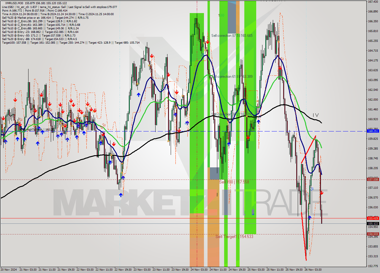Click the red 155.419 price tag
This screenshot has width=380, height=273.
373,218
